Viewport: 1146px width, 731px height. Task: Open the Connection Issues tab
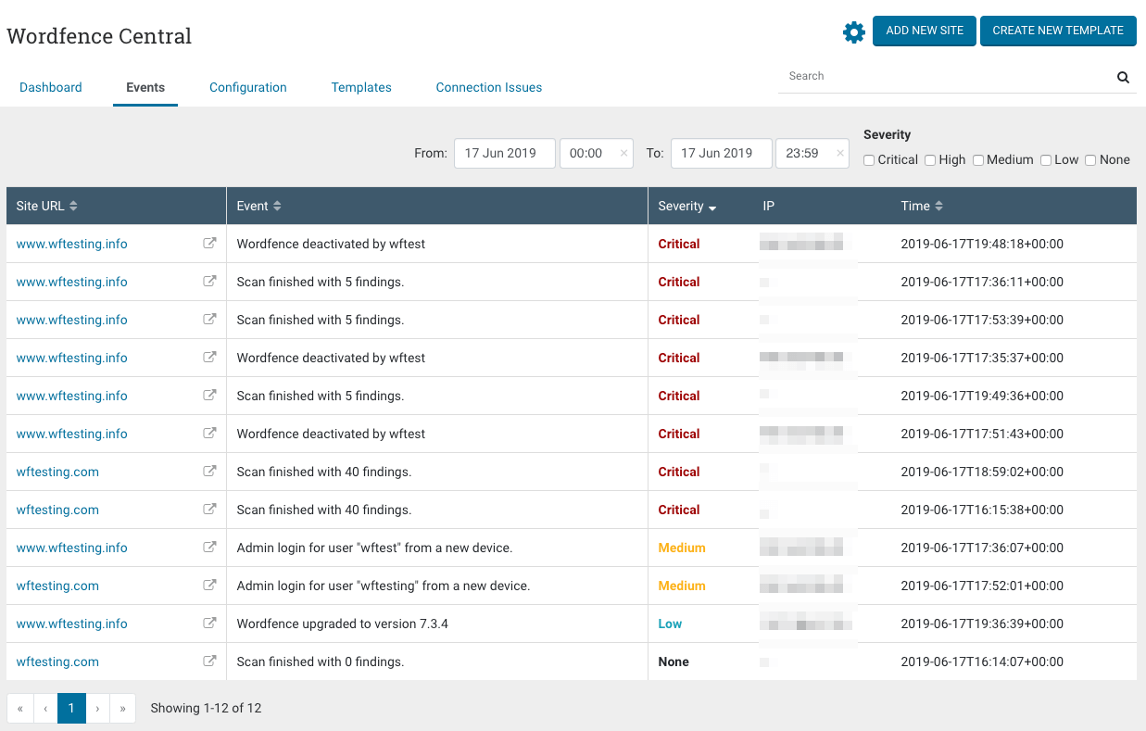point(488,88)
